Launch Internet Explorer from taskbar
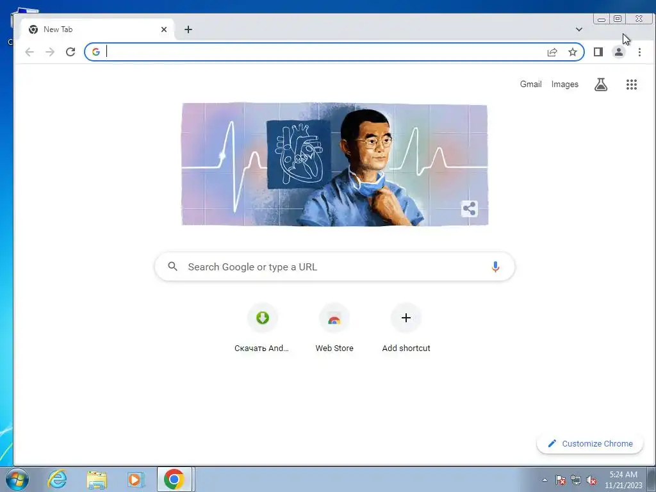Viewport: 656px width, 492px height. coord(57,479)
